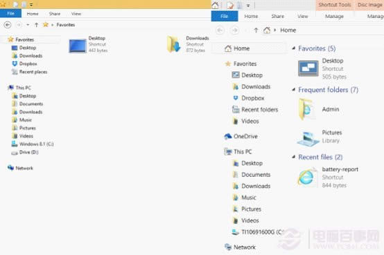Click Properties icon in right title bar

pos(229,5)
